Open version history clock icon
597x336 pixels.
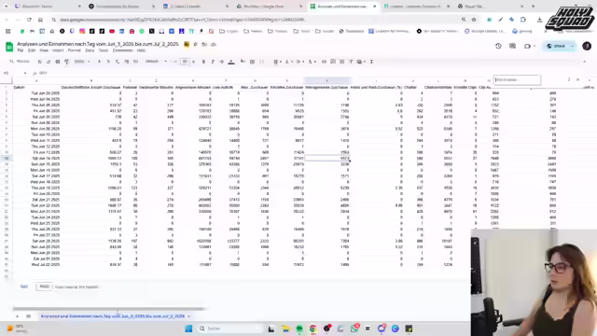click(498, 46)
